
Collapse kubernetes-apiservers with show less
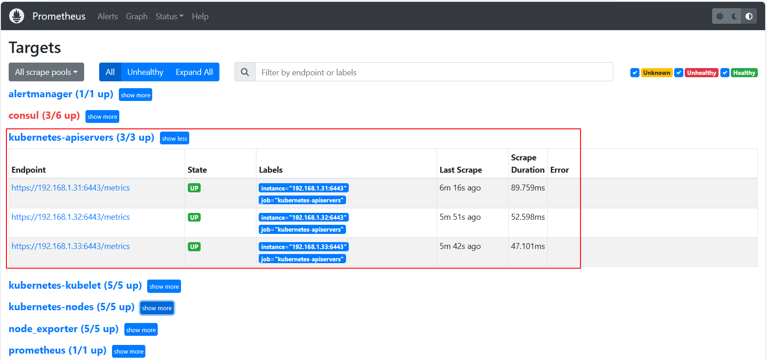[x=175, y=138]
